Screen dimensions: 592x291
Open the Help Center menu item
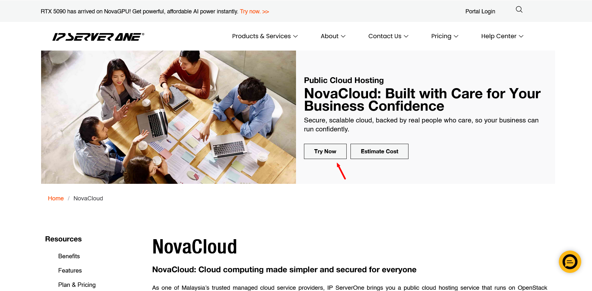pos(499,36)
